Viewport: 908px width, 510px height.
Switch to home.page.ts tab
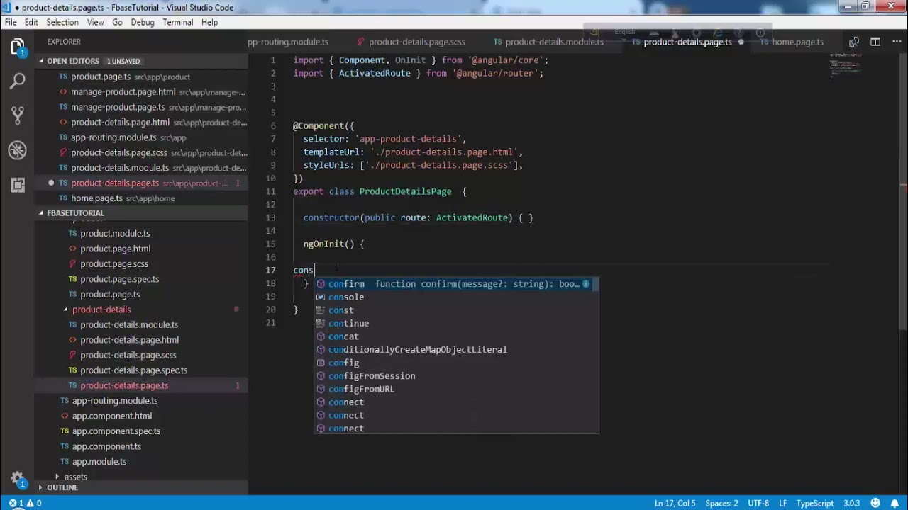tap(797, 42)
